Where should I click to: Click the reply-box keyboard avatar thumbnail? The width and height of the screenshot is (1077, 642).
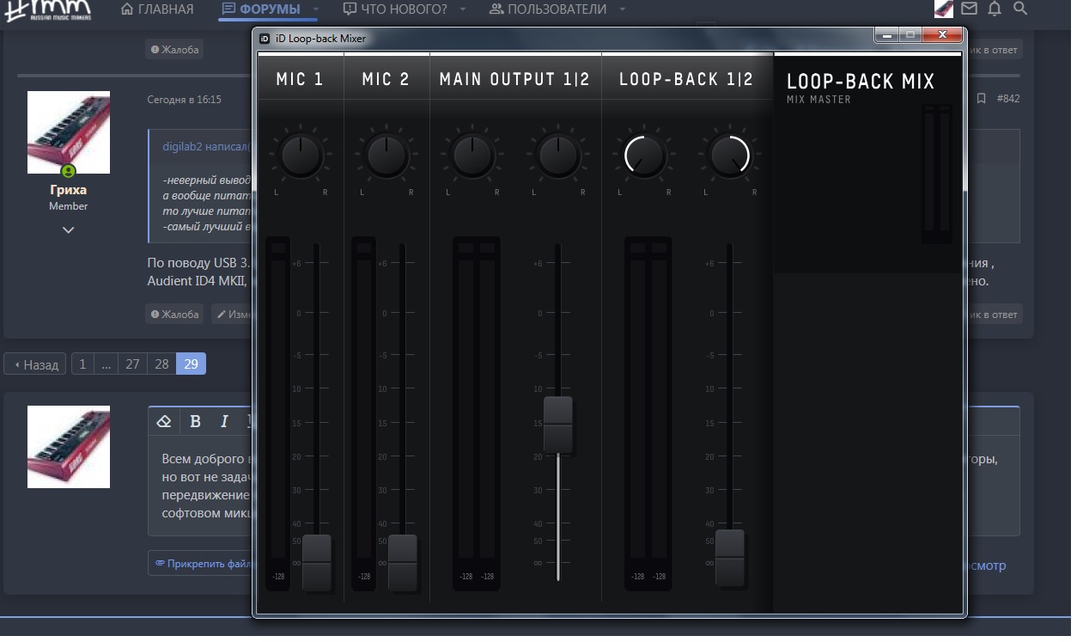[x=69, y=447]
